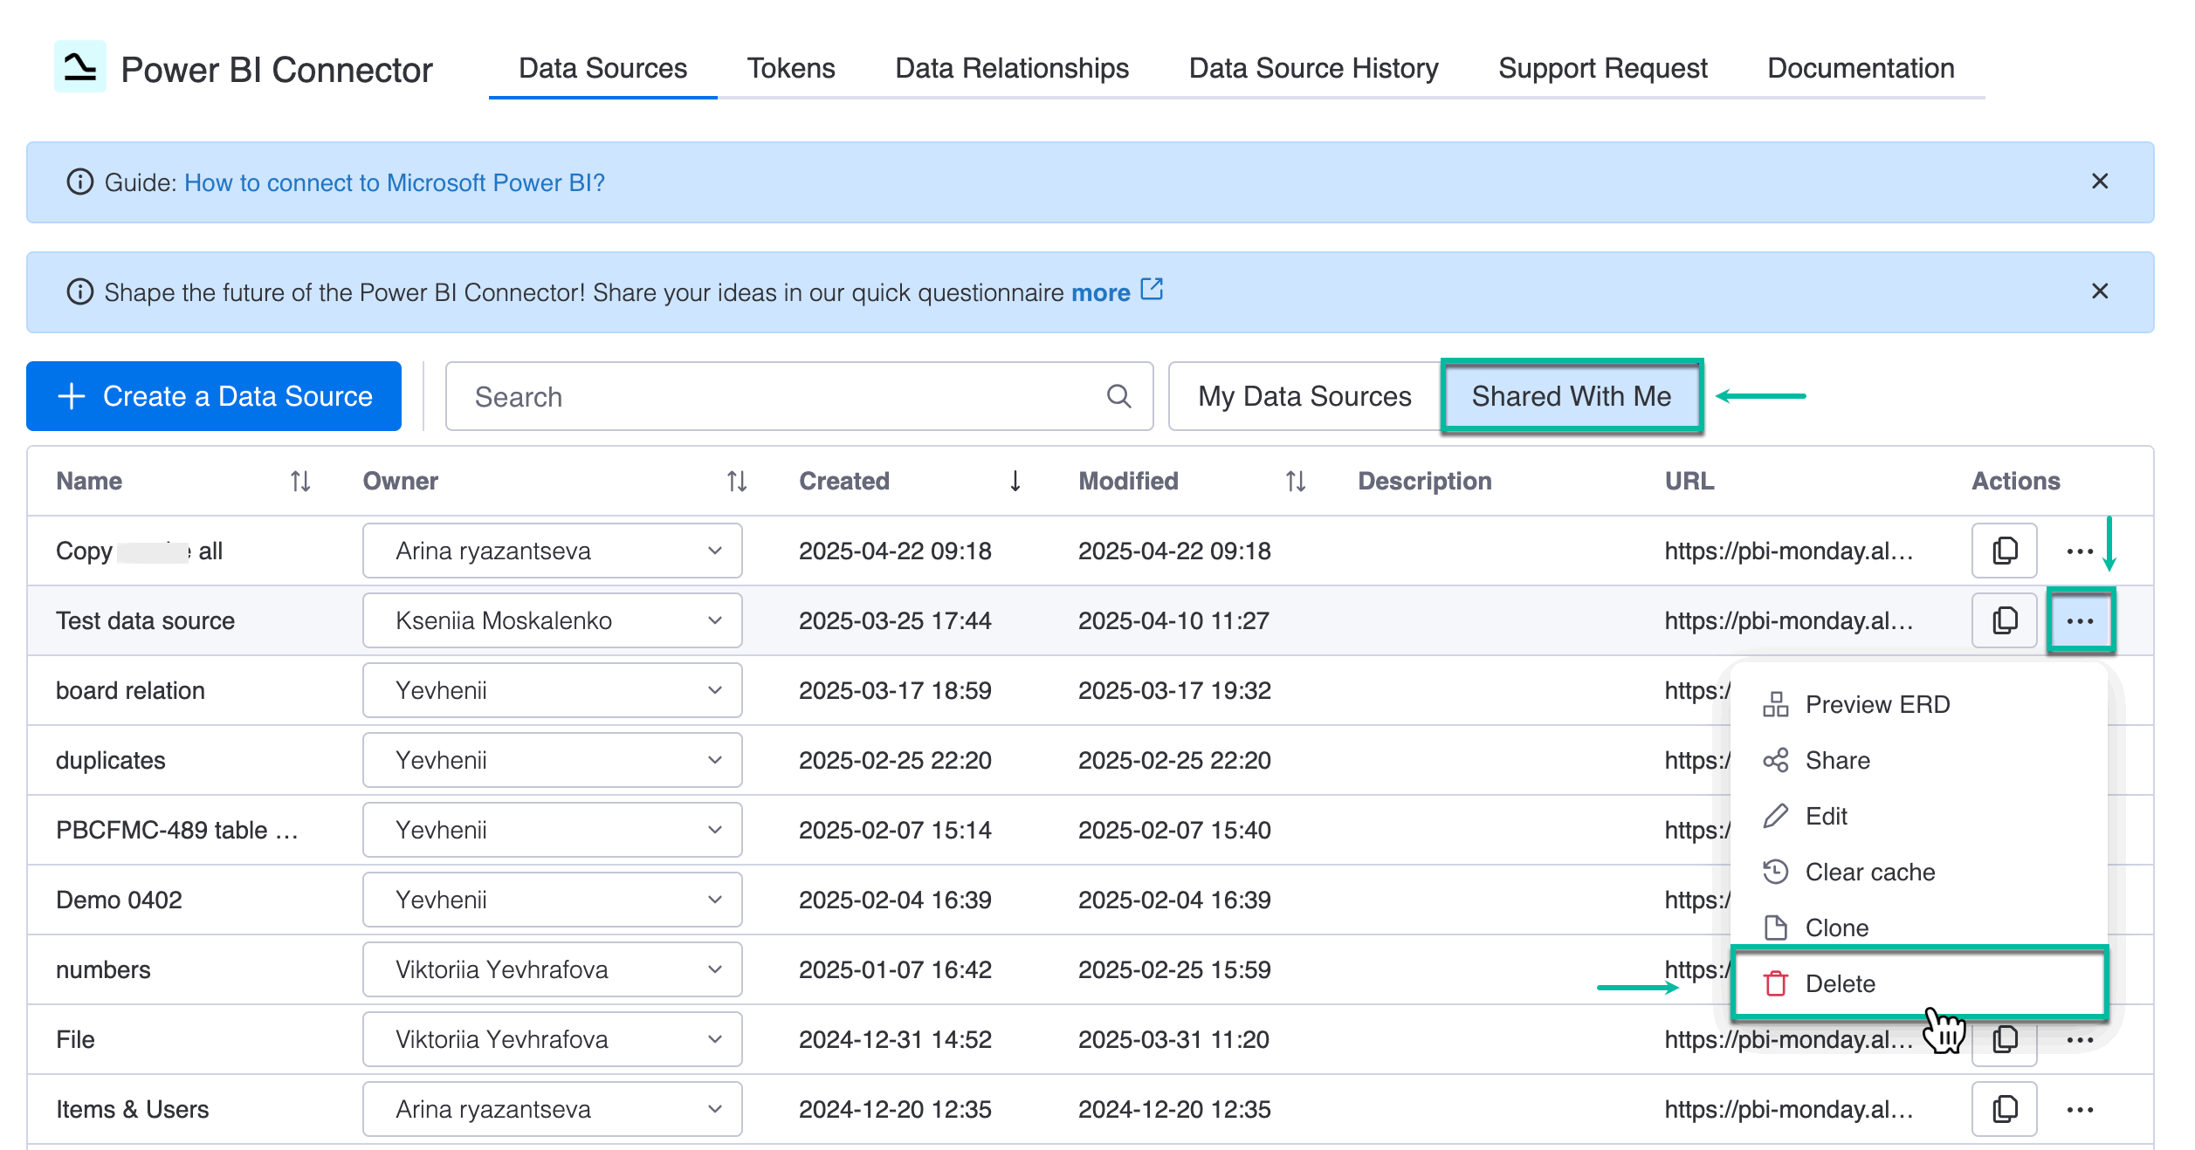
Task: Open the Power BI connection guide link
Action: click(x=394, y=182)
